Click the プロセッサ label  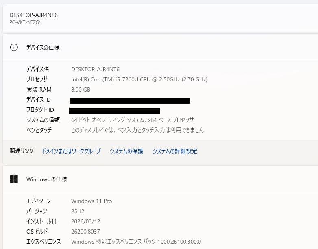(x=37, y=79)
